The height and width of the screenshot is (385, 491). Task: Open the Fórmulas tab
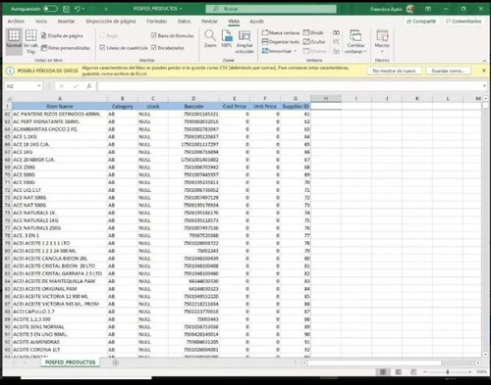click(156, 22)
